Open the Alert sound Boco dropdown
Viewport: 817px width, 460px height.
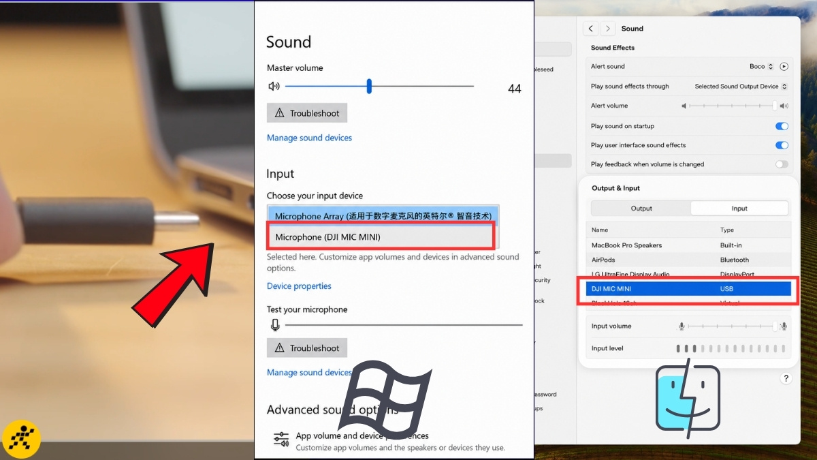point(761,67)
